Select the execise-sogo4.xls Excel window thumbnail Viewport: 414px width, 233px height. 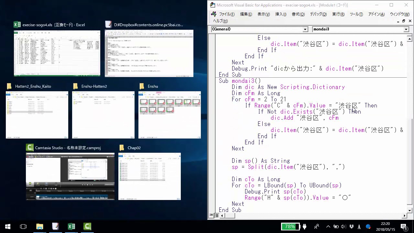(57, 53)
